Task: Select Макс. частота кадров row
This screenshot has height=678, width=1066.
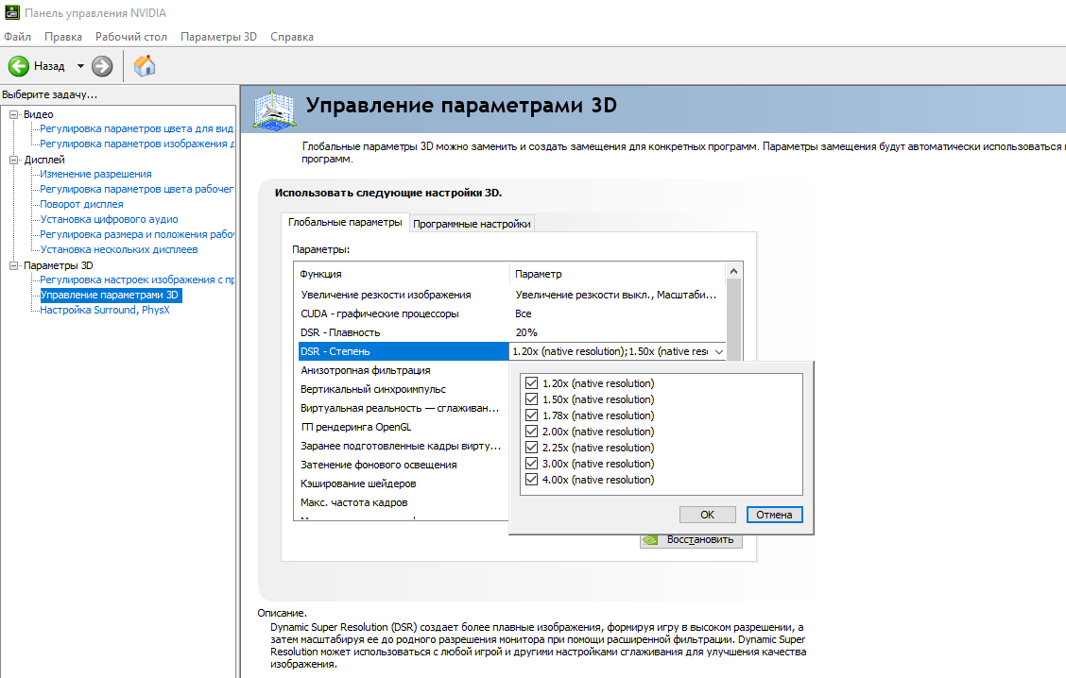Action: [x=404, y=502]
